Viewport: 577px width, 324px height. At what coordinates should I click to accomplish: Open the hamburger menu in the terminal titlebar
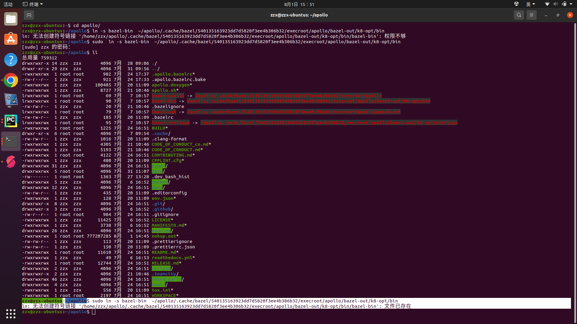531,15
